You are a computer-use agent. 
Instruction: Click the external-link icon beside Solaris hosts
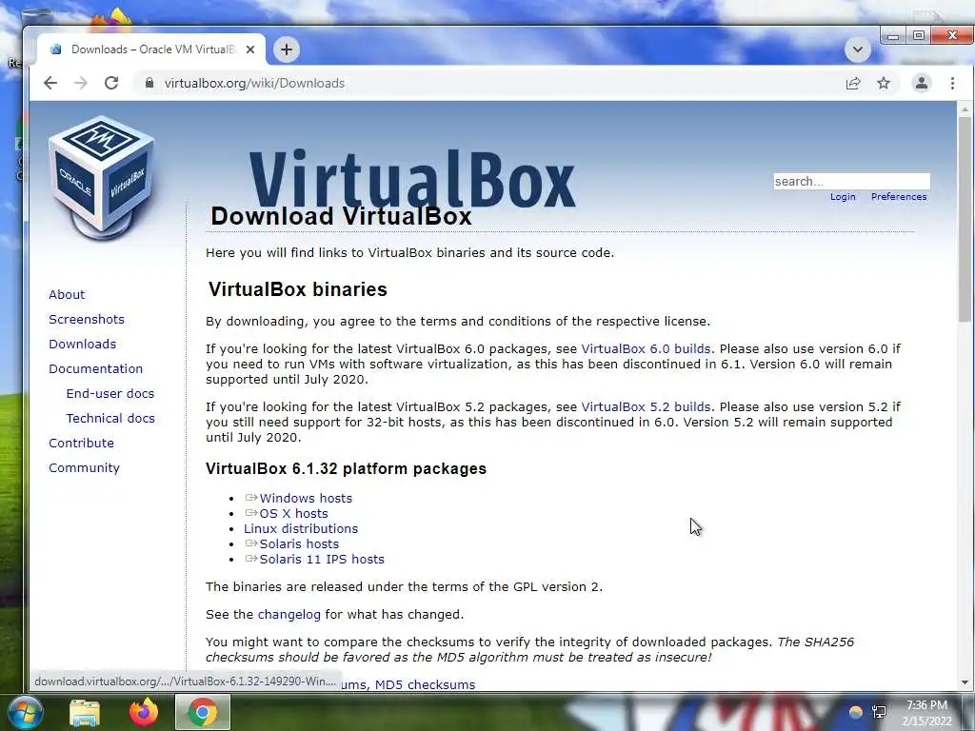[251, 543]
